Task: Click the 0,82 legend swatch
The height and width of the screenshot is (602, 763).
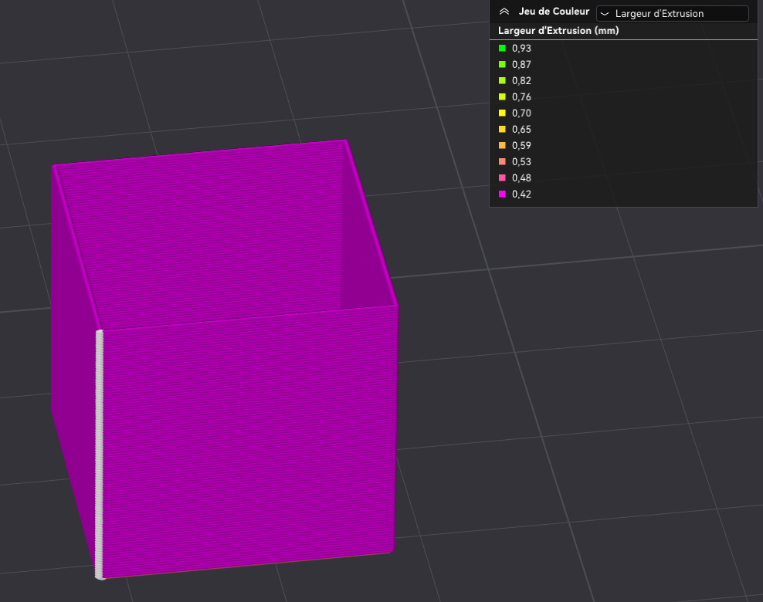Action: click(x=502, y=81)
